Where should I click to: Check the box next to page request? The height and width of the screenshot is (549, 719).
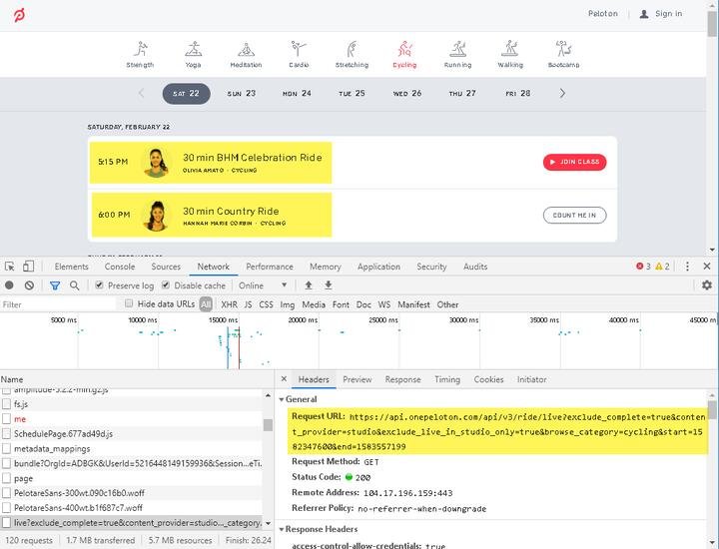[6, 478]
